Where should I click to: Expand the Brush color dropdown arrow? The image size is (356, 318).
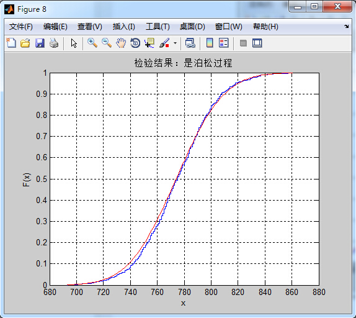(x=175, y=43)
